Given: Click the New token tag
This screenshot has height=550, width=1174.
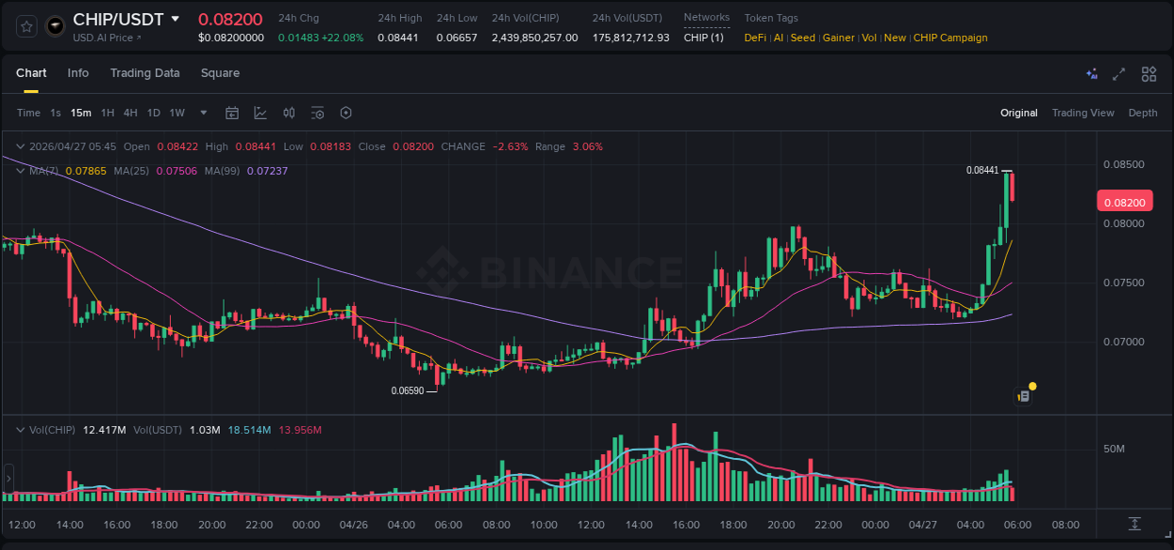Looking at the screenshot, I should click(895, 38).
